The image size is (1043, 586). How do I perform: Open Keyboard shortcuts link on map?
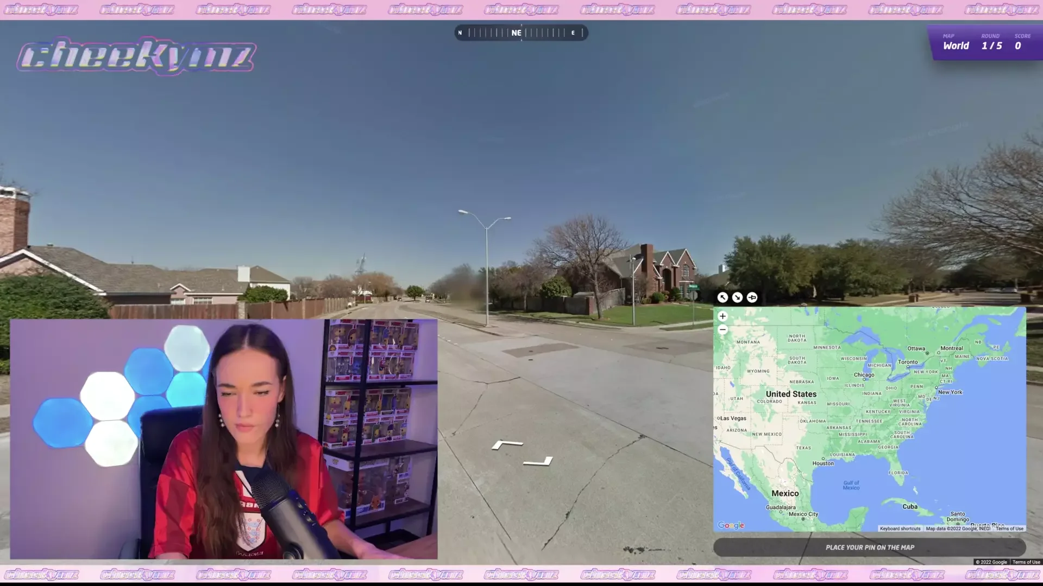coord(900,528)
